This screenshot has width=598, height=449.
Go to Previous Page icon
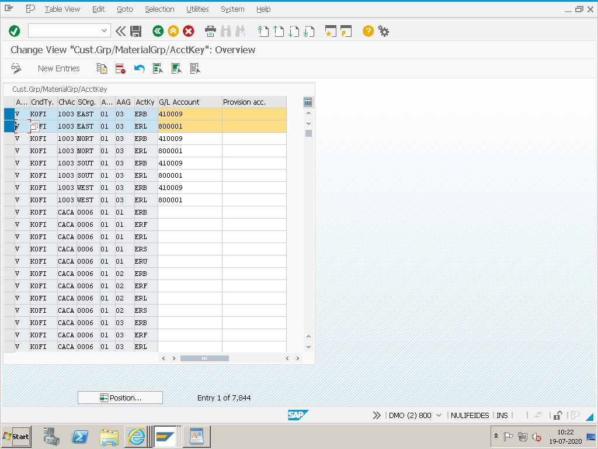coord(279,32)
